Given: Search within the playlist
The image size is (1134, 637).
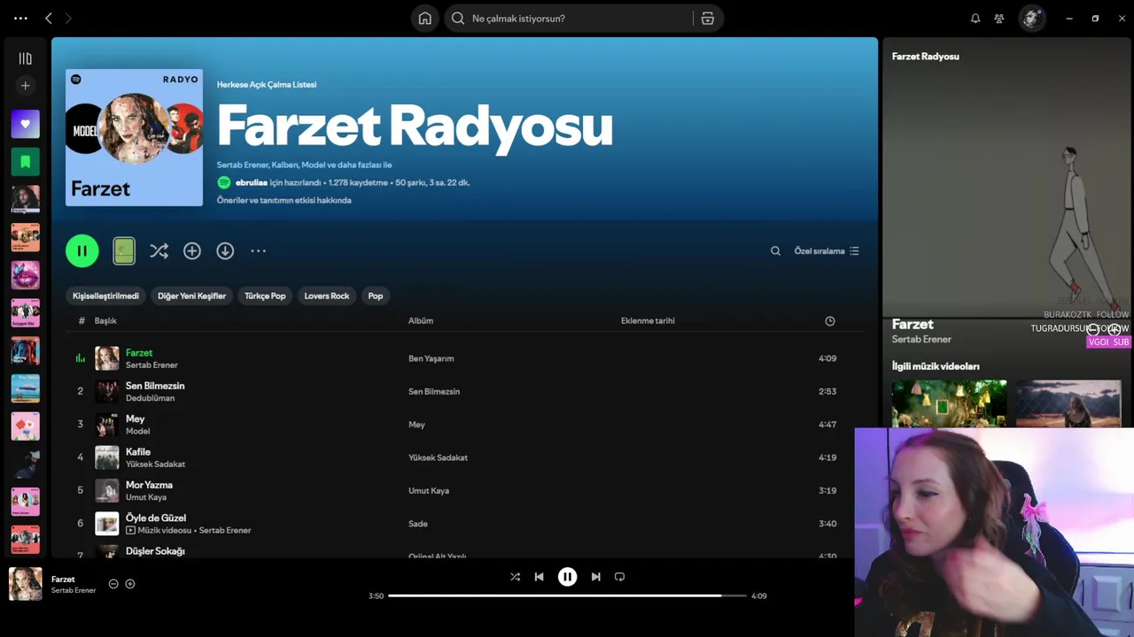Looking at the screenshot, I should tap(775, 251).
